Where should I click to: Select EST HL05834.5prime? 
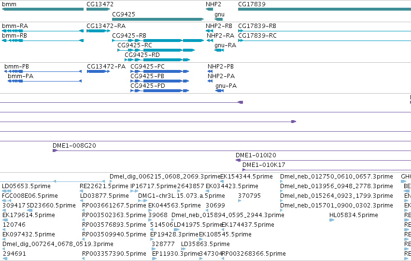point(332,220)
